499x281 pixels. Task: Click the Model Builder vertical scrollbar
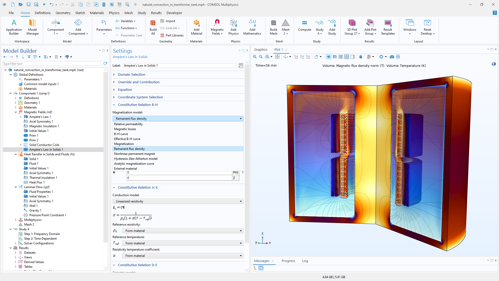[106, 156]
